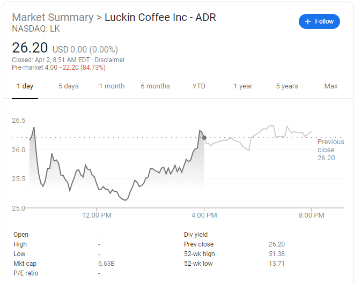
Task: Click the 52-wk low value 13.71
Action: 277,264
